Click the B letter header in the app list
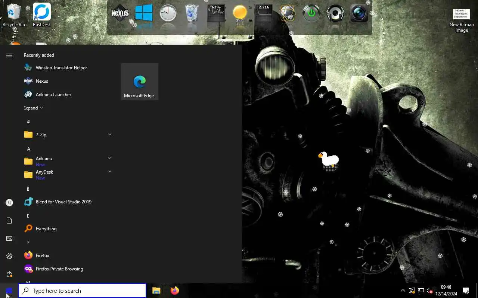The width and height of the screenshot is (478, 298). [x=28, y=189]
